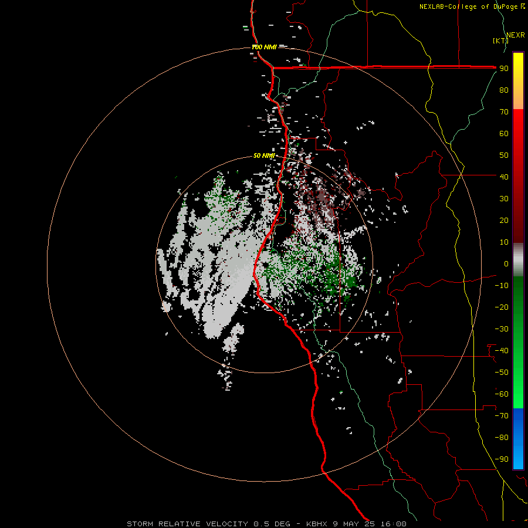Click the 80 value on velocity scale
The width and height of the screenshot is (528, 528).
(504, 90)
